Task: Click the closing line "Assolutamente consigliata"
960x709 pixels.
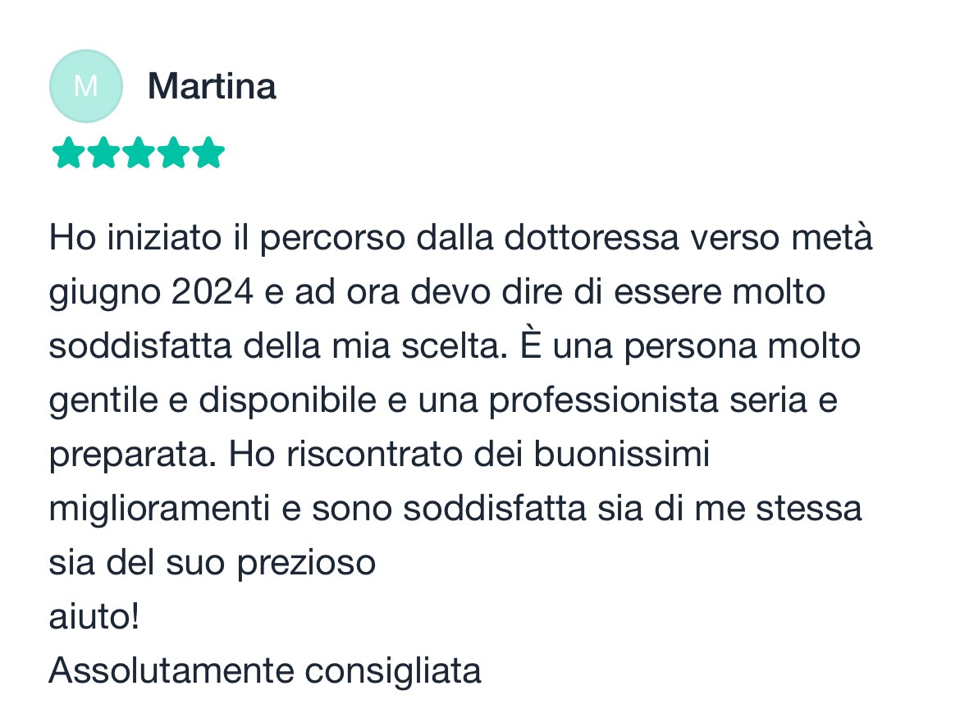Action: click(265, 670)
